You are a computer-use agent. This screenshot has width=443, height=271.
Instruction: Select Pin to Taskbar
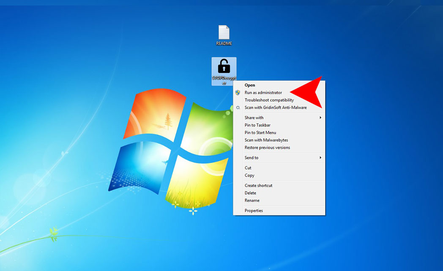coord(257,125)
